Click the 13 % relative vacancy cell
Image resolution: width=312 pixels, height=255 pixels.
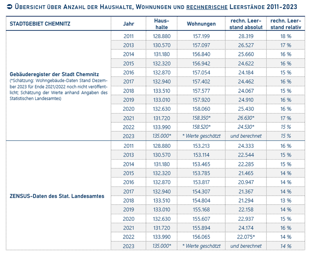[286, 201]
